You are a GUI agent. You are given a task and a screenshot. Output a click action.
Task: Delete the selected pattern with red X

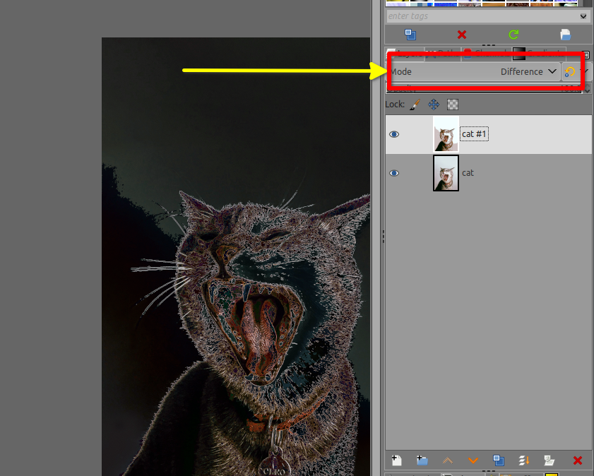(x=462, y=35)
